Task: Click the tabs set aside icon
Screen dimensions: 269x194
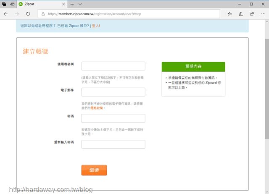Action: pyautogui.click(x=4, y=4)
